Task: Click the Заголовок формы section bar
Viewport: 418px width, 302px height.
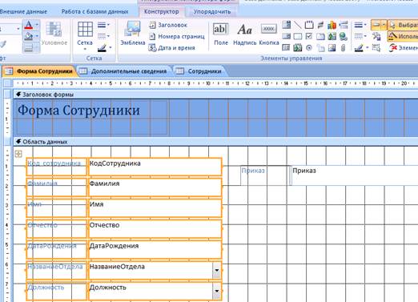Action: click(215, 95)
